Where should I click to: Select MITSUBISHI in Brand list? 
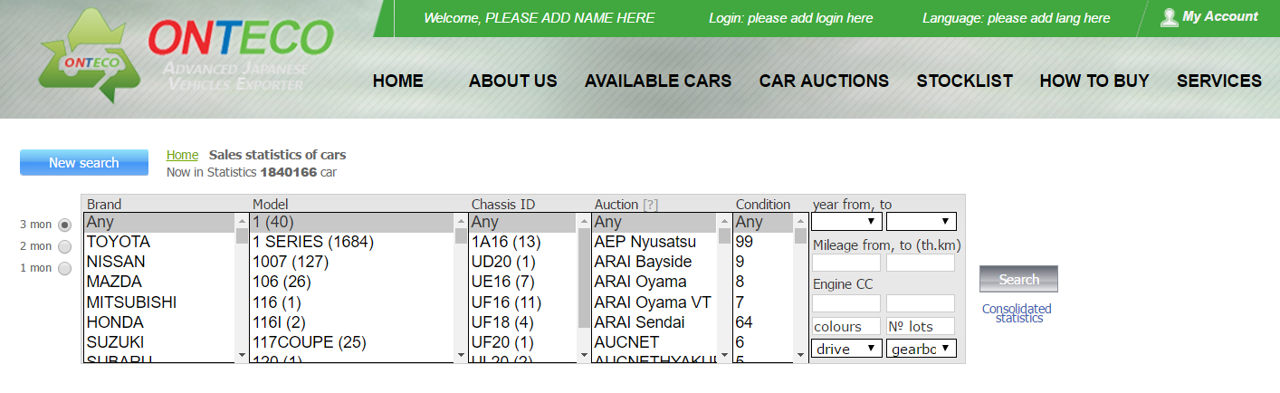pyautogui.click(x=159, y=302)
